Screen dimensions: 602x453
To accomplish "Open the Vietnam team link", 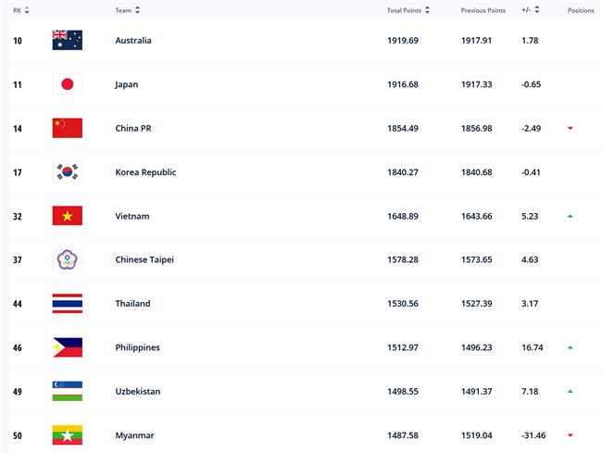I will point(132,216).
